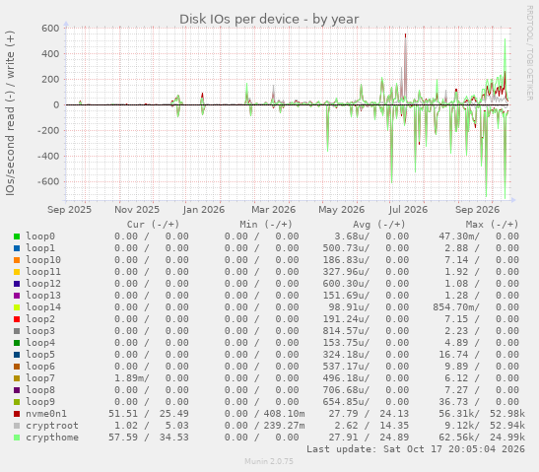This screenshot has width=539, height=472.
Task: Click the 'Cur (-/+)' column header
Action: click(154, 225)
